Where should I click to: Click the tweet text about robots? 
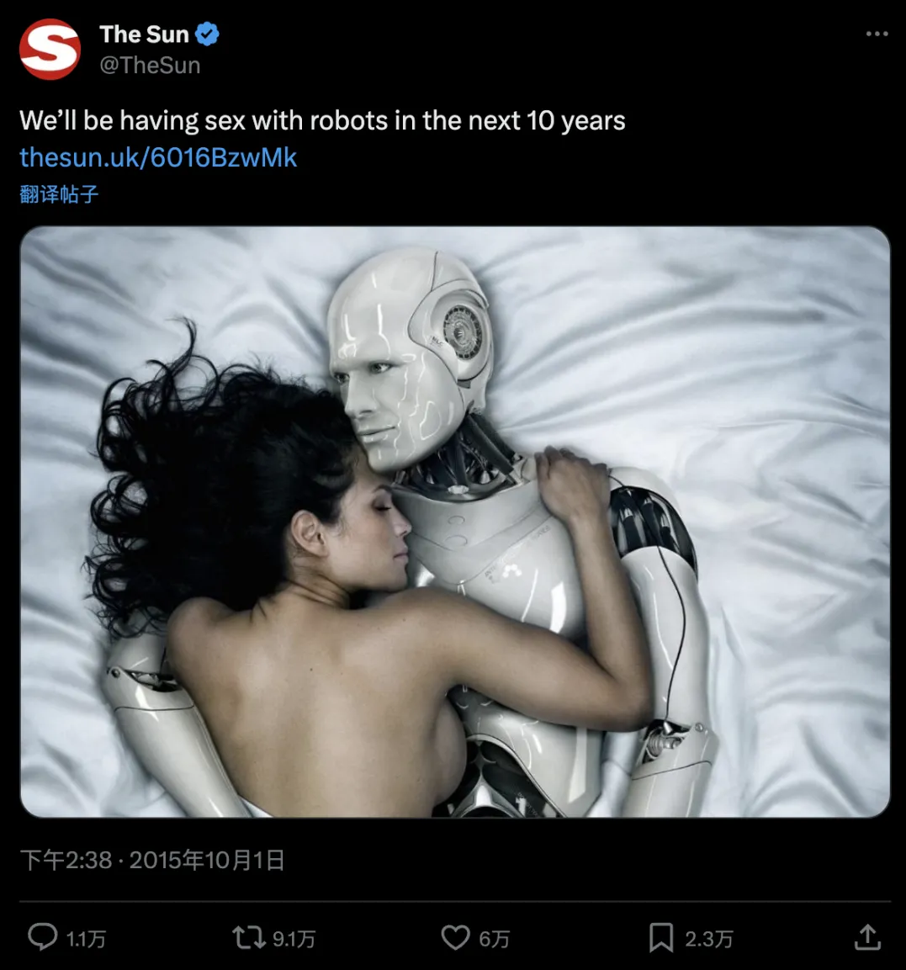(x=322, y=120)
